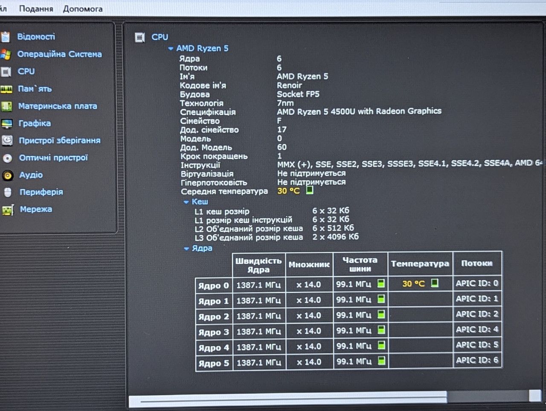This screenshot has height=411, width=546.
Task: Open the Аудіо speaker icon
Action: pyautogui.click(x=8, y=175)
